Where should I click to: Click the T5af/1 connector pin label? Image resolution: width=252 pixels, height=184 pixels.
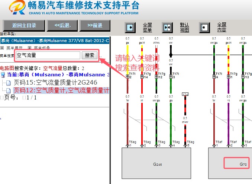[x=219, y=143]
